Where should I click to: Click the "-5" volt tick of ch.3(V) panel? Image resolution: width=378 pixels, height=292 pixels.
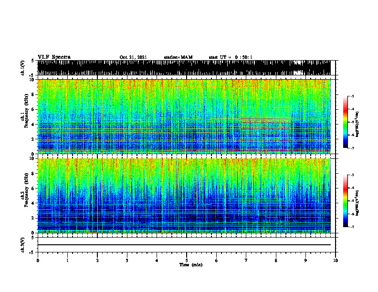32,252
